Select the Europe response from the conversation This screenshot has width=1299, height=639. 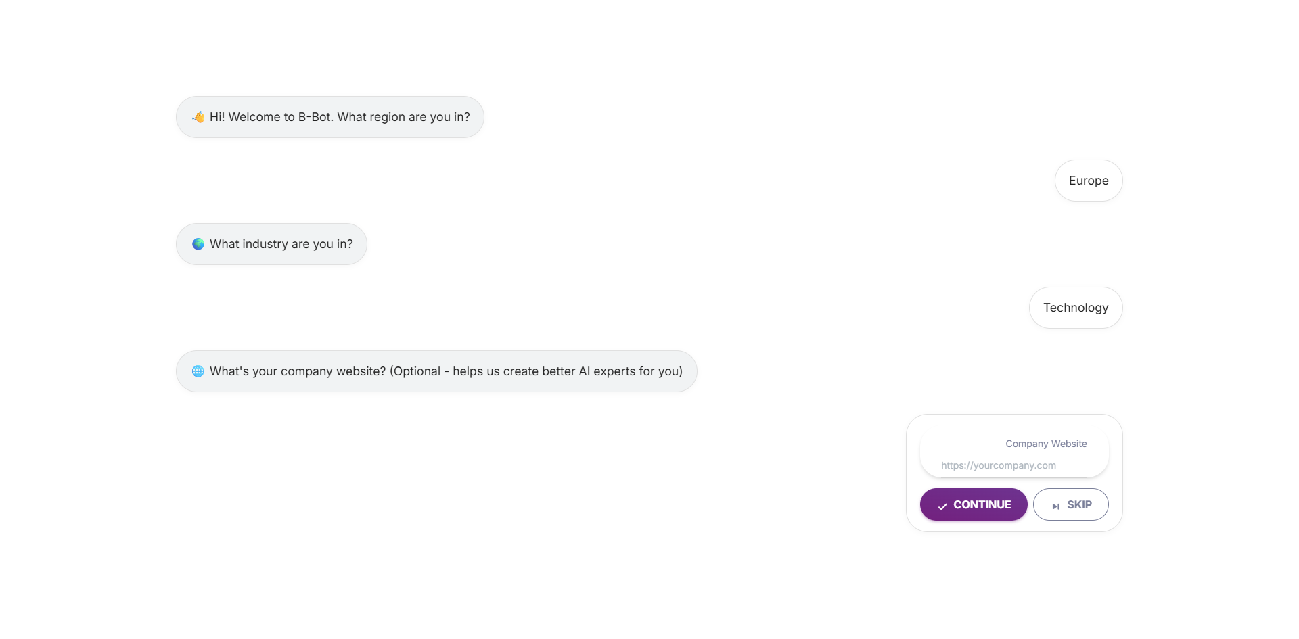(x=1089, y=180)
